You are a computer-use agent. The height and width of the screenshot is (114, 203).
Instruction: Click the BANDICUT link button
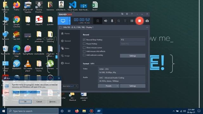coord(70,86)
